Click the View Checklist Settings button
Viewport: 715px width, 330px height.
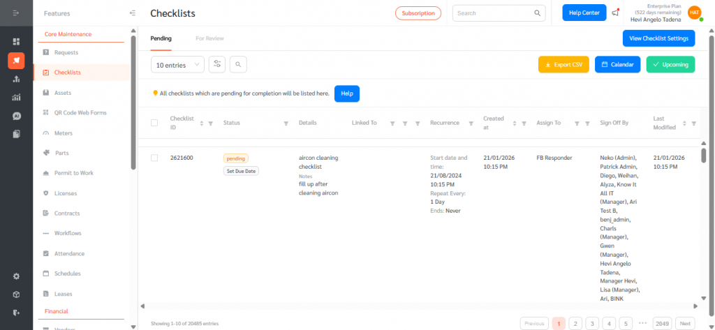click(658, 38)
